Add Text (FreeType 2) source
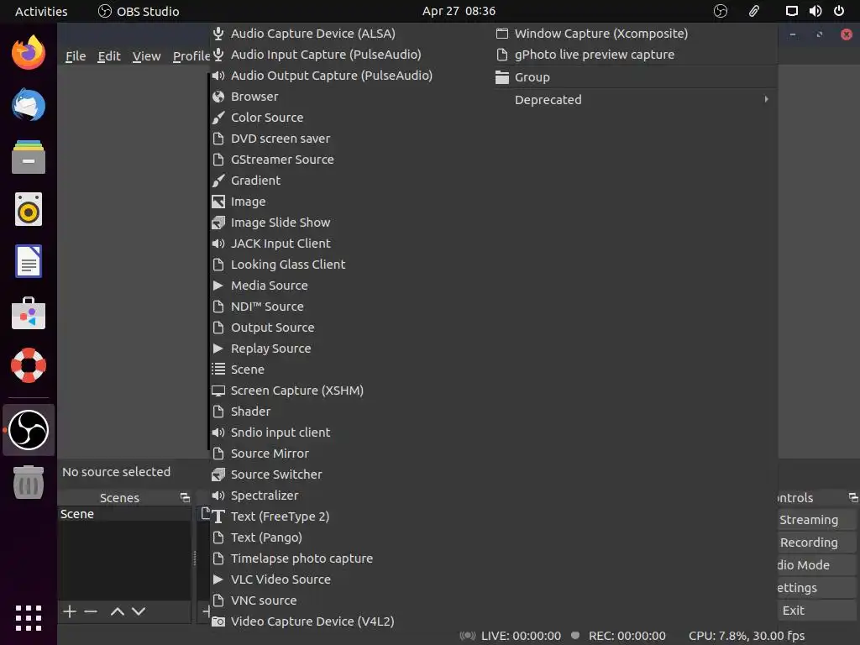The image size is (860, 645). [x=351, y=517]
